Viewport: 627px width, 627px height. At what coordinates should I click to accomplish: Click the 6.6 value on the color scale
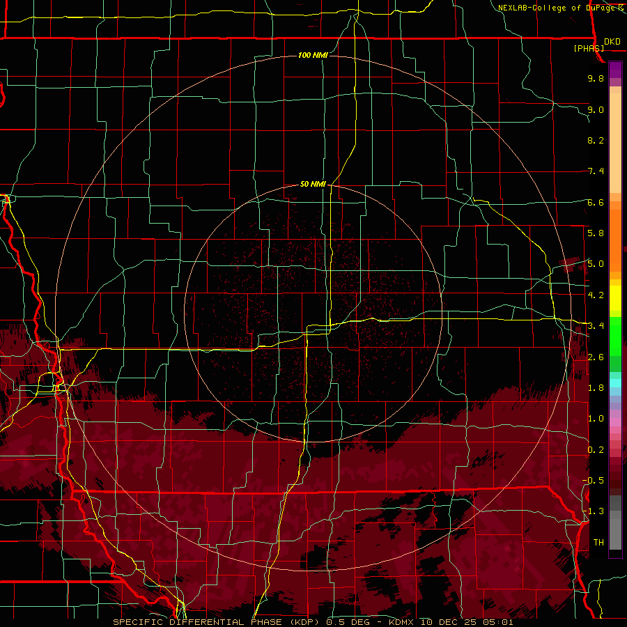coord(596,202)
